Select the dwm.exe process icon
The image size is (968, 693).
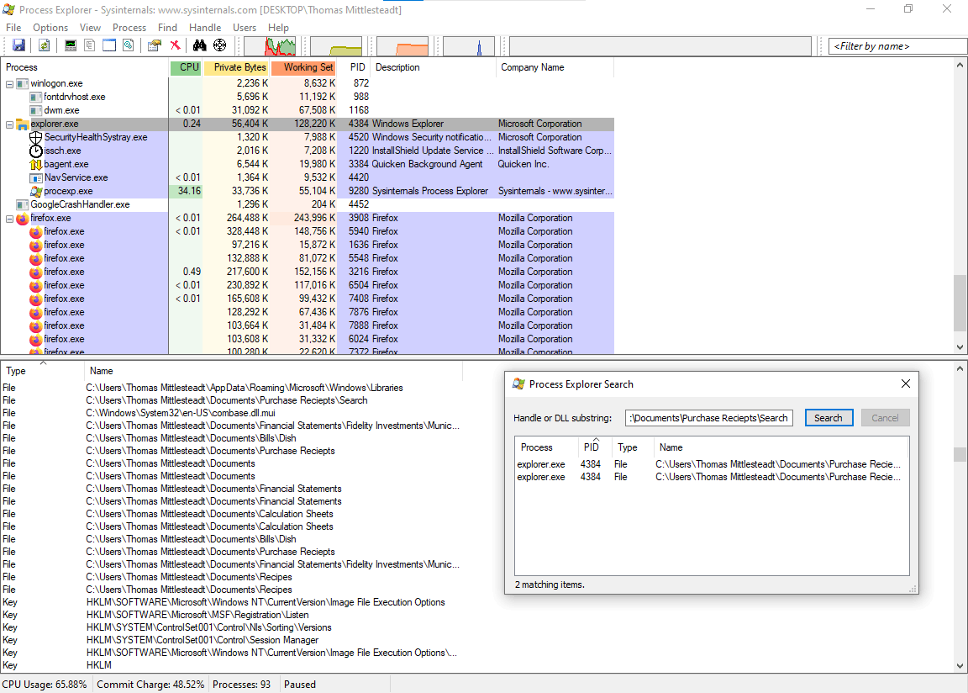(36, 110)
